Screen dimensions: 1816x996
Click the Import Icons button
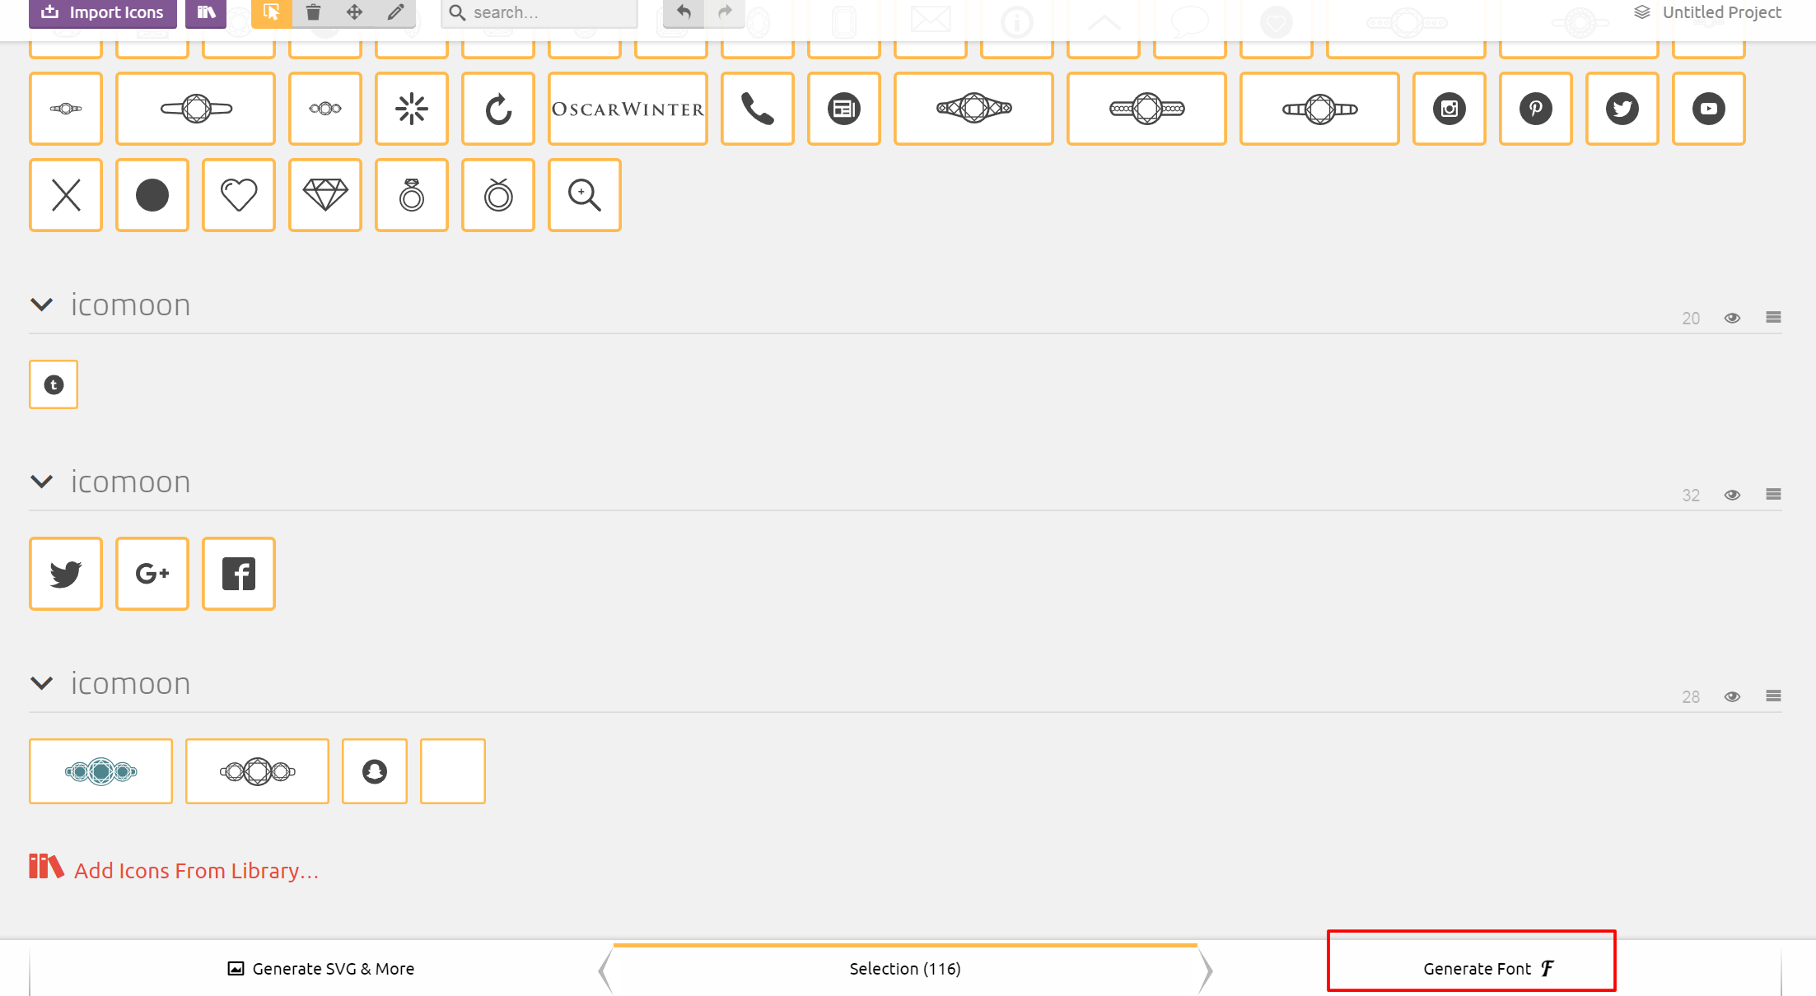[x=103, y=12]
